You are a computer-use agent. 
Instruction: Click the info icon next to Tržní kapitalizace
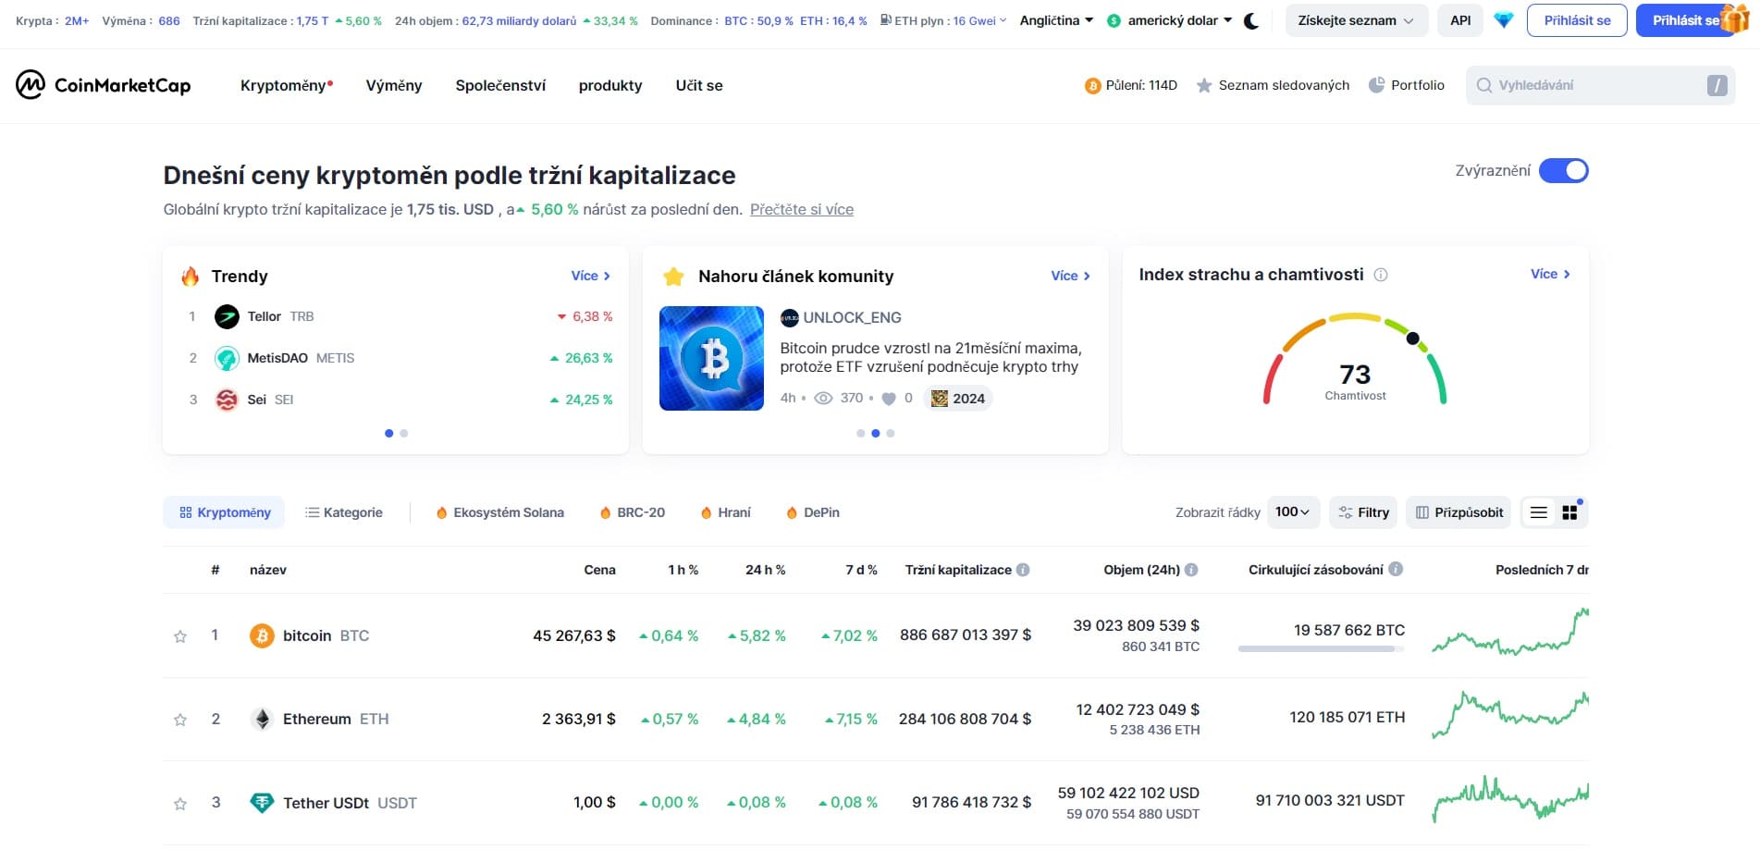point(1022,570)
